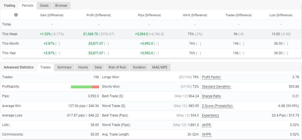Image resolution: width=302 pixels, height=140 pixels.
Task: Click the AHPR label
Action: (206, 125)
